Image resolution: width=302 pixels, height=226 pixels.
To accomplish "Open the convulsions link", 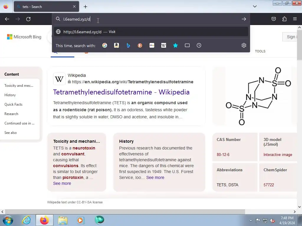I will click(66, 166).
